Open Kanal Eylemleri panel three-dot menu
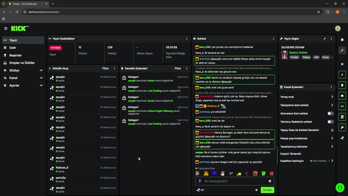Screen dimensions: 348x196 pos(331,87)
